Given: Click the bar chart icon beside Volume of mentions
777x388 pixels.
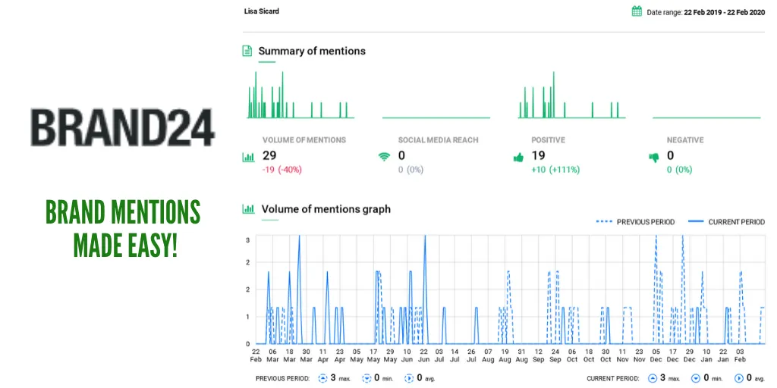Looking at the screenshot, I should pyautogui.click(x=248, y=158).
